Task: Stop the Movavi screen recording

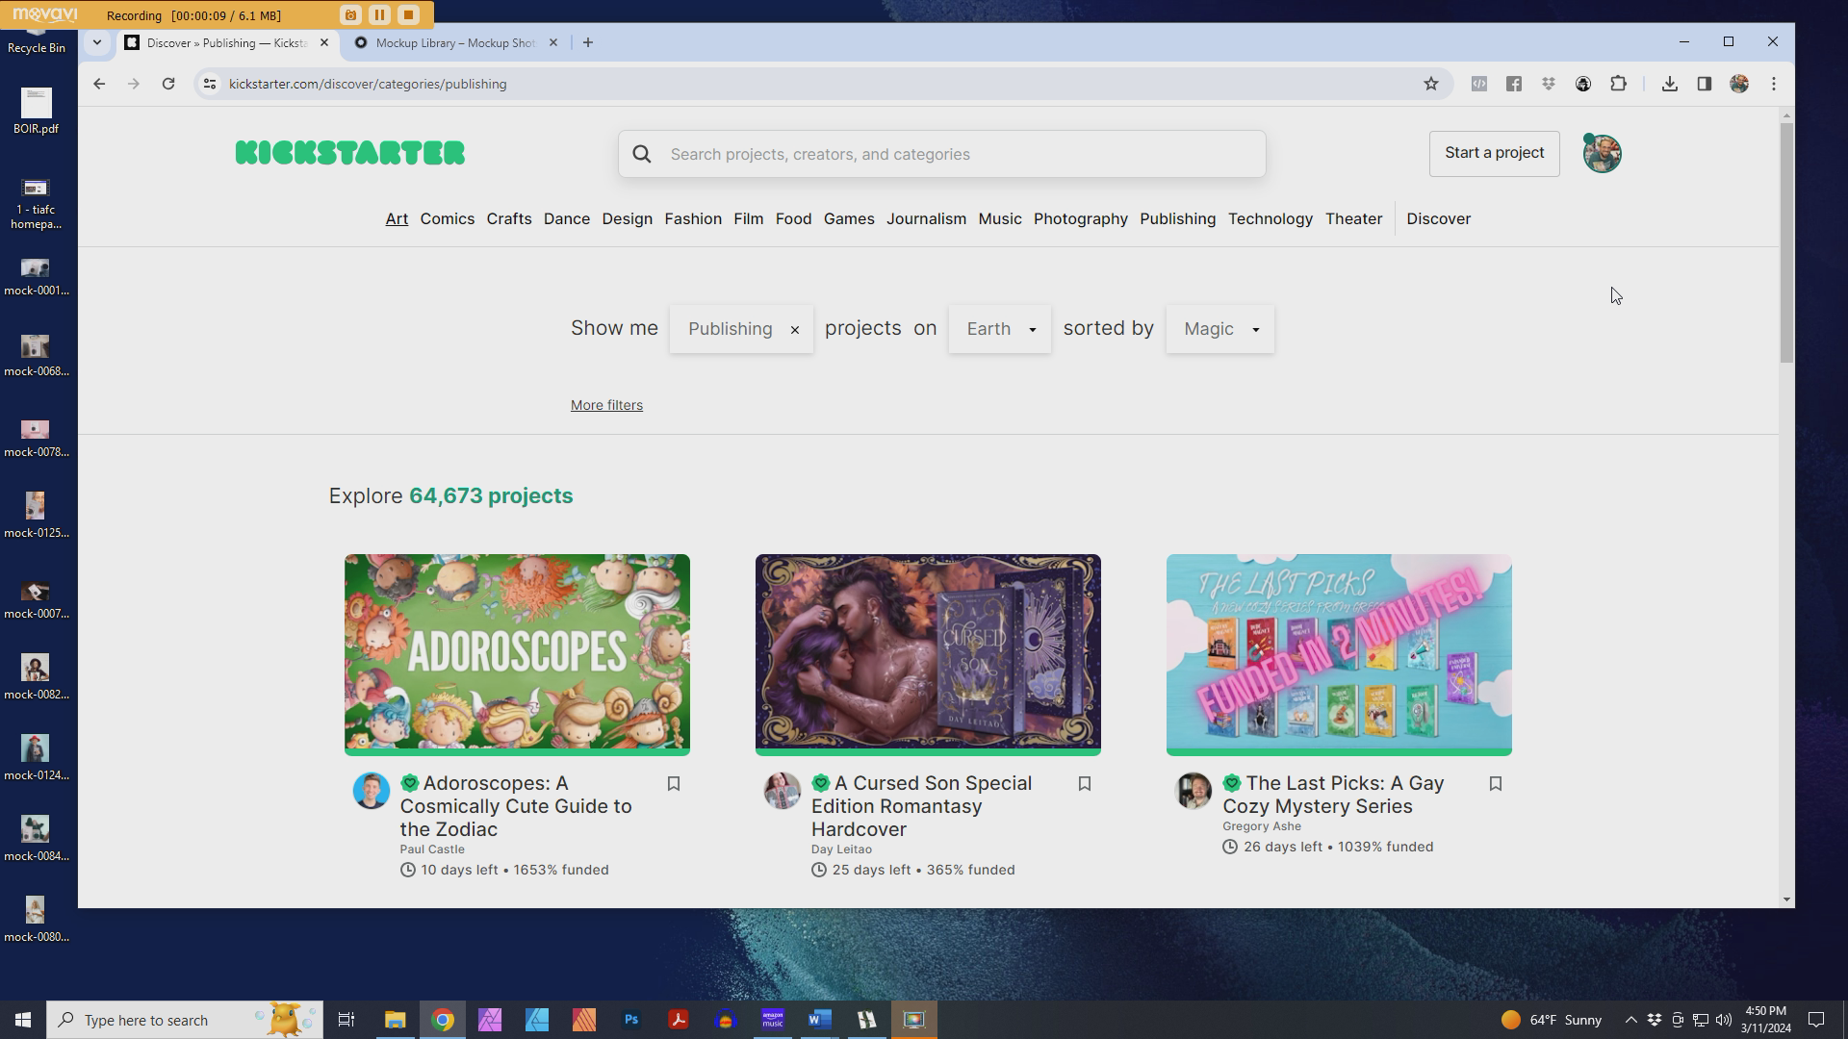Action: [408, 14]
